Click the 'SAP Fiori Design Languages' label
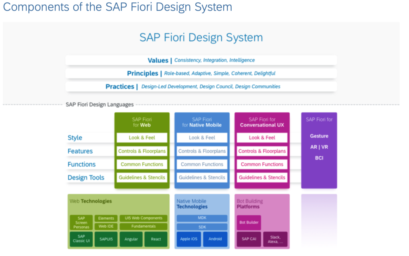The width and height of the screenshot is (409, 256). pyautogui.click(x=99, y=104)
